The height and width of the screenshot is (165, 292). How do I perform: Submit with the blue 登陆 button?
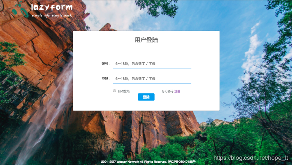point(146,97)
